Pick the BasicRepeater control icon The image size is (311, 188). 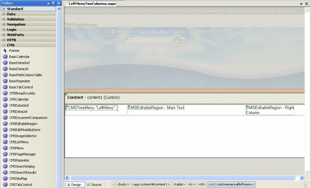pos(5,81)
